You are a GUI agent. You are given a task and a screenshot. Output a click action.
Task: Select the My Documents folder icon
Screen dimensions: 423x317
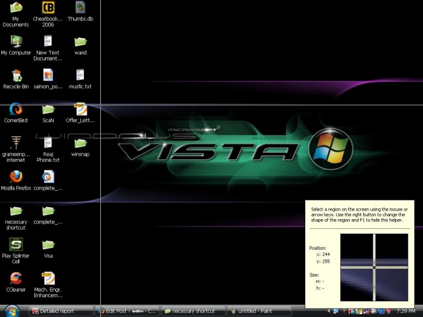pos(16,8)
